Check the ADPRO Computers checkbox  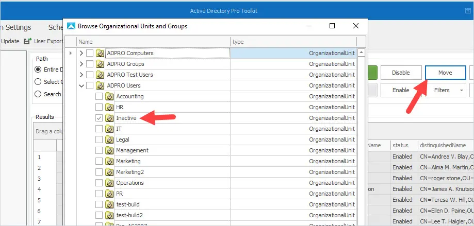90,53
